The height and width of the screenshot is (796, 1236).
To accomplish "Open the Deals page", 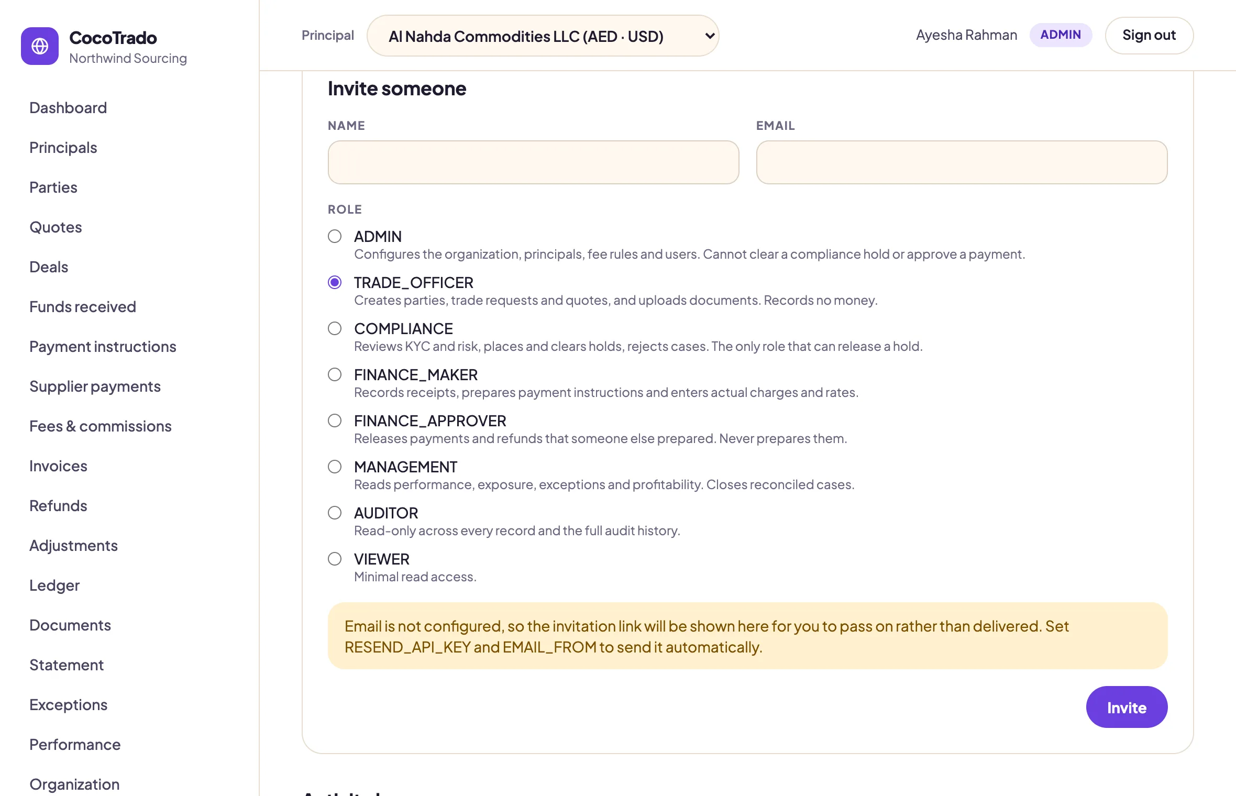I will tap(49, 267).
